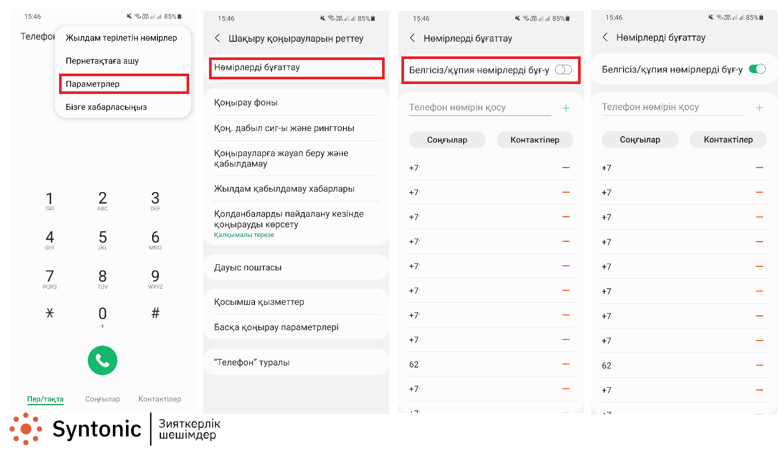Tap Қалқымалы терезе green subtitle text
The image size is (784, 450).
click(244, 235)
